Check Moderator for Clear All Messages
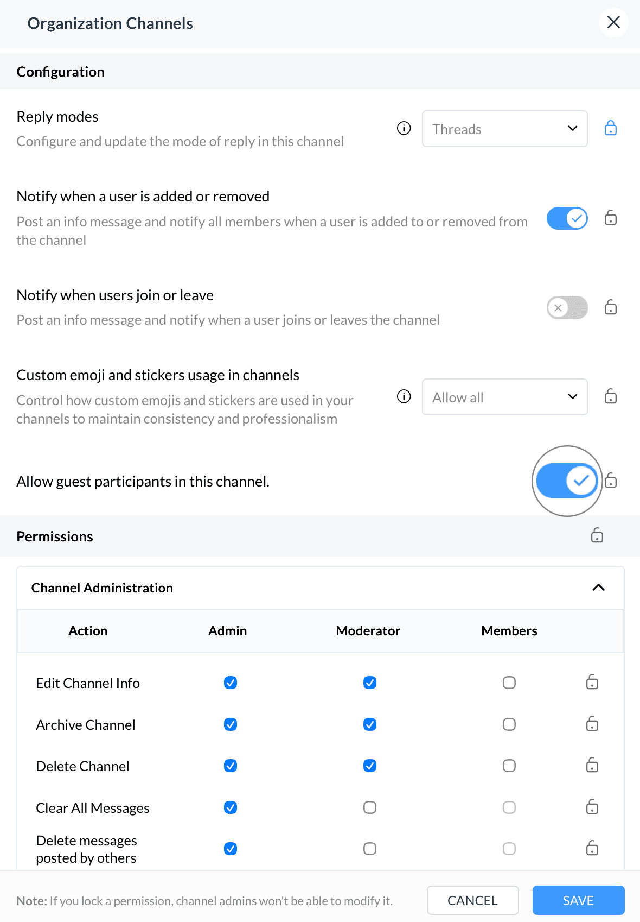This screenshot has width=640, height=922. [370, 807]
